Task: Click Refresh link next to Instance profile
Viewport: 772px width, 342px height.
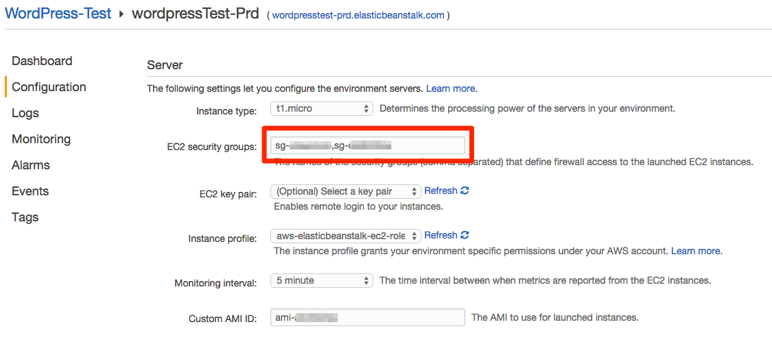Action: (x=441, y=235)
